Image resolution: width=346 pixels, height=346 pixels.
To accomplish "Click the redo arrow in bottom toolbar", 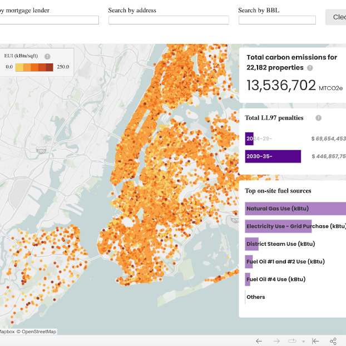I will 276,341.
